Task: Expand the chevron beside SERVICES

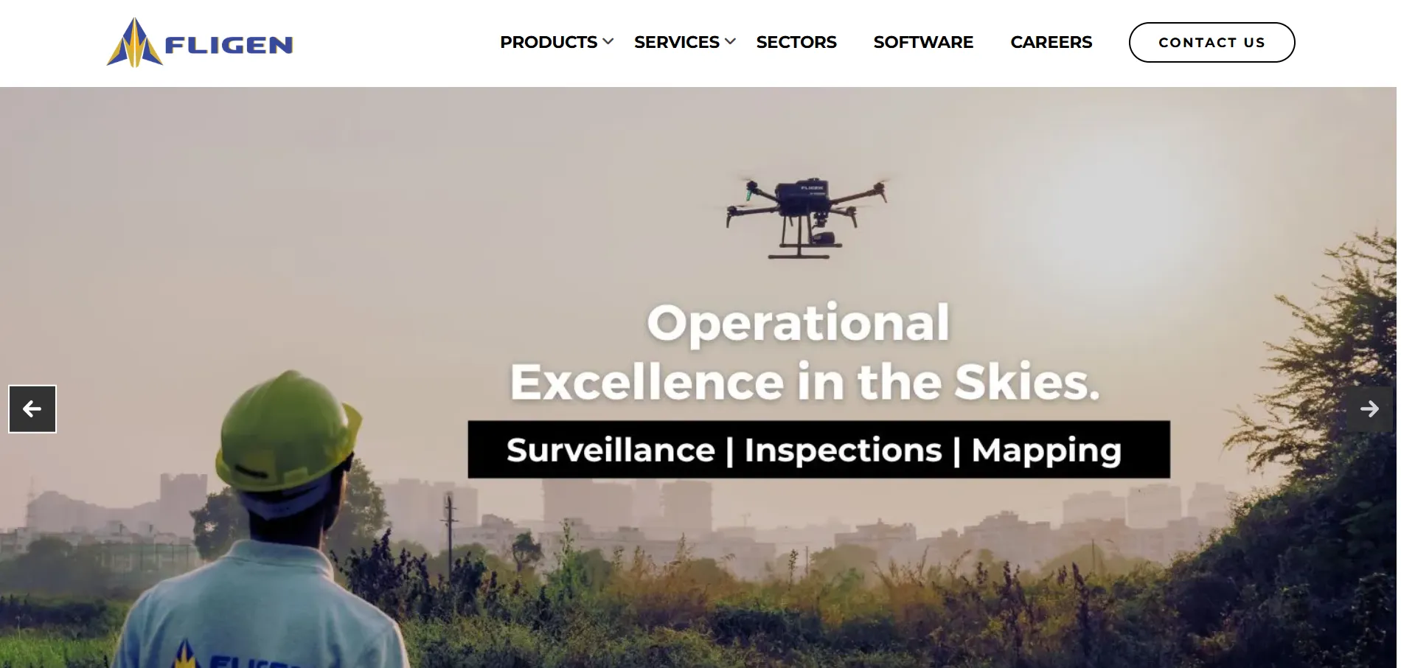Action: click(730, 42)
